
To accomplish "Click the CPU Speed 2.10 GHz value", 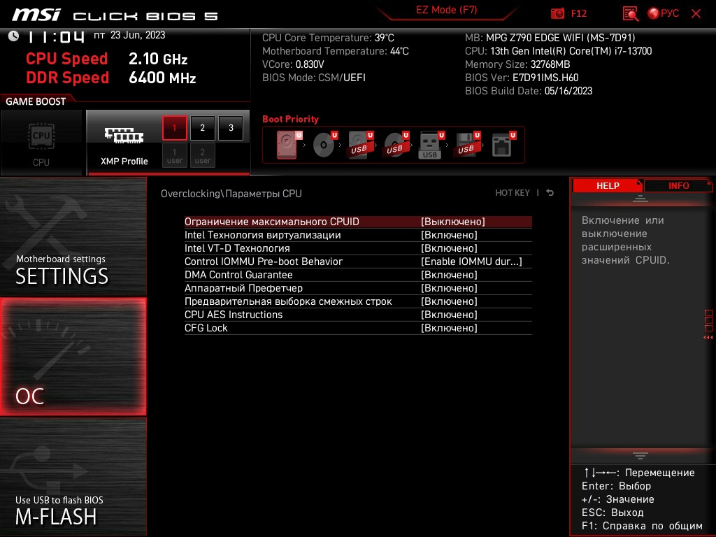I will pyautogui.click(x=158, y=59).
